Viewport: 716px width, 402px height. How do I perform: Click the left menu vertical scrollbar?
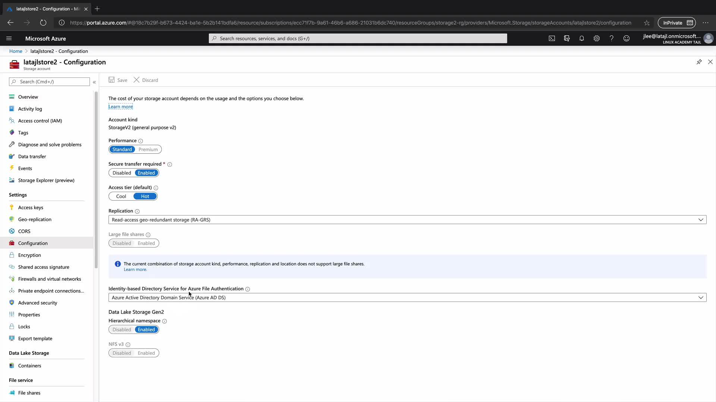point(96,179)
